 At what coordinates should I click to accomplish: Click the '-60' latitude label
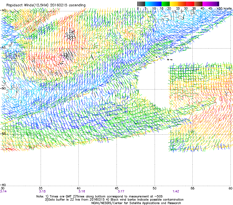[x=3, y=185]
